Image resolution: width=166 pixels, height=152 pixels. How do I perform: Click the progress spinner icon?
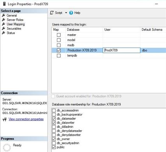point(7,147)
